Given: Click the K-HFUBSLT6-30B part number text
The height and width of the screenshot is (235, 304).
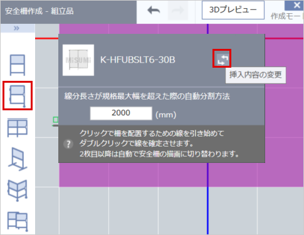Looking at the screenshot, I should [x=138, y=60].
